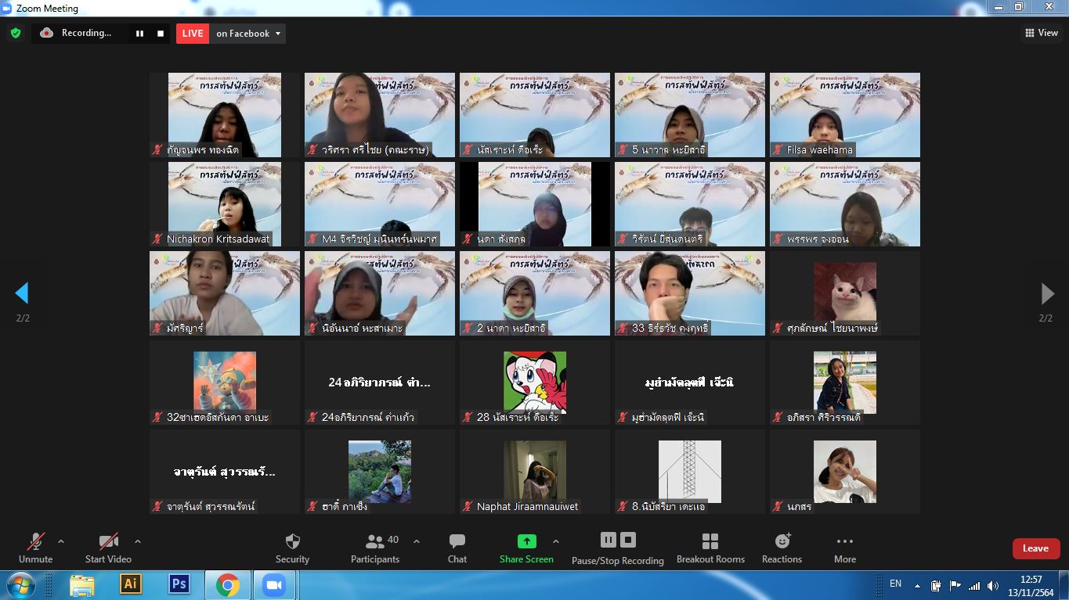Pause the recording in the top bar
The width and height of the screenshot is (1069, 600).
(x=139, y=34)
